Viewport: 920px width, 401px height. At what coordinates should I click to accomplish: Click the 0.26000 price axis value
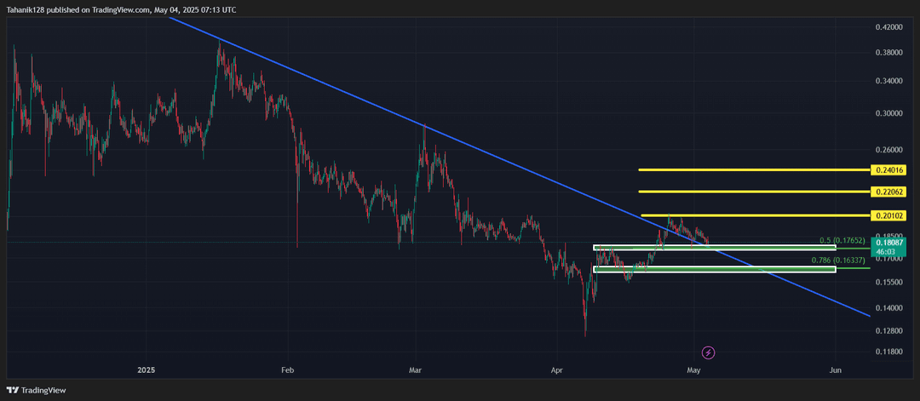(888, 150)
